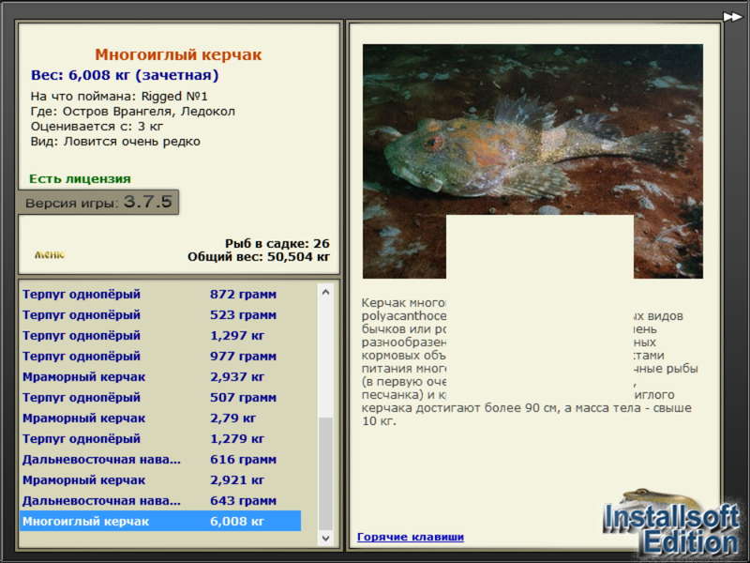The height and width of the screenshot is (563, 750).
Task: Select Дальневосточная навага 616 грамм row
Action: (x=160, y=459)
